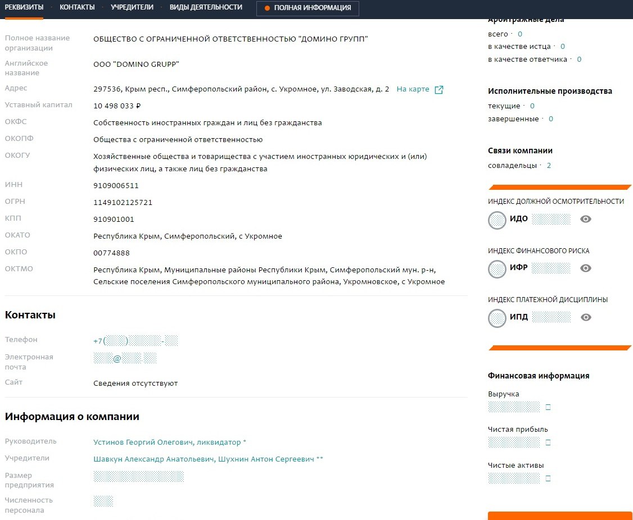The width and height of the screenshot is (633, 520).
Task: Go to the ВИДЫ ДЕЯТЕЛЬНОСТИ tab
Action: tap(206, 7)
